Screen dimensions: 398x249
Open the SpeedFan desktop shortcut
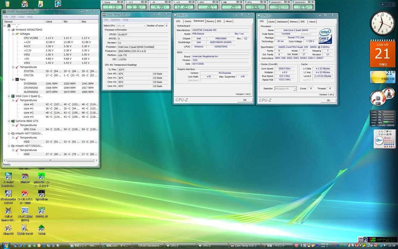click(x=41, y=194)
